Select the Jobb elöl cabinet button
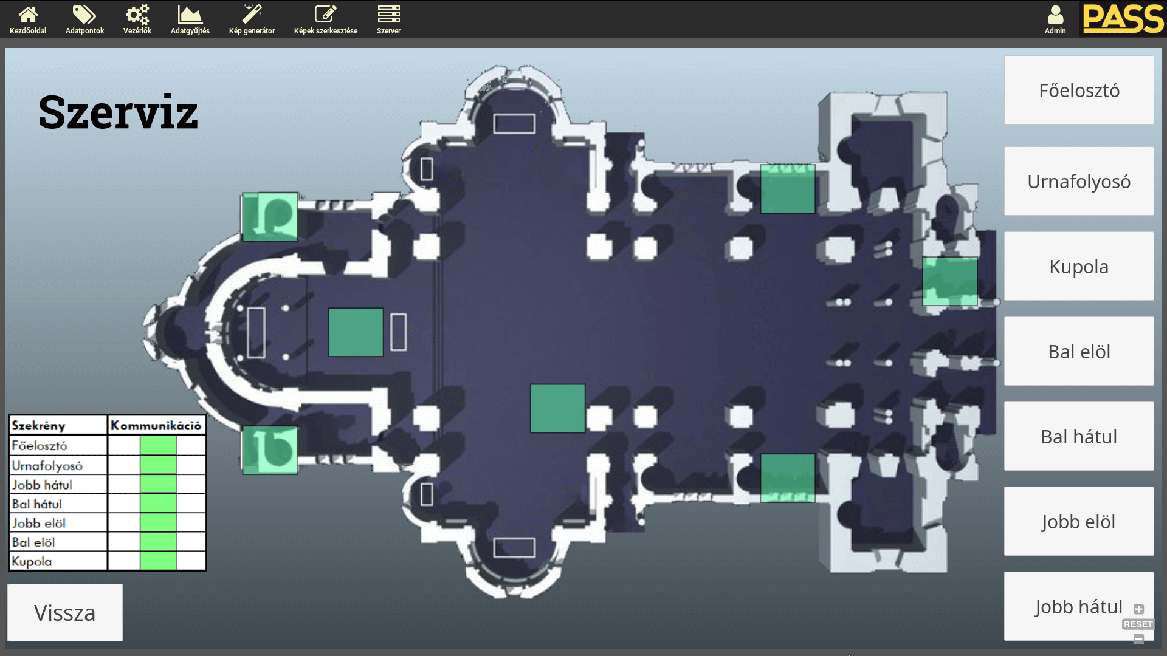 point(1079,522)
